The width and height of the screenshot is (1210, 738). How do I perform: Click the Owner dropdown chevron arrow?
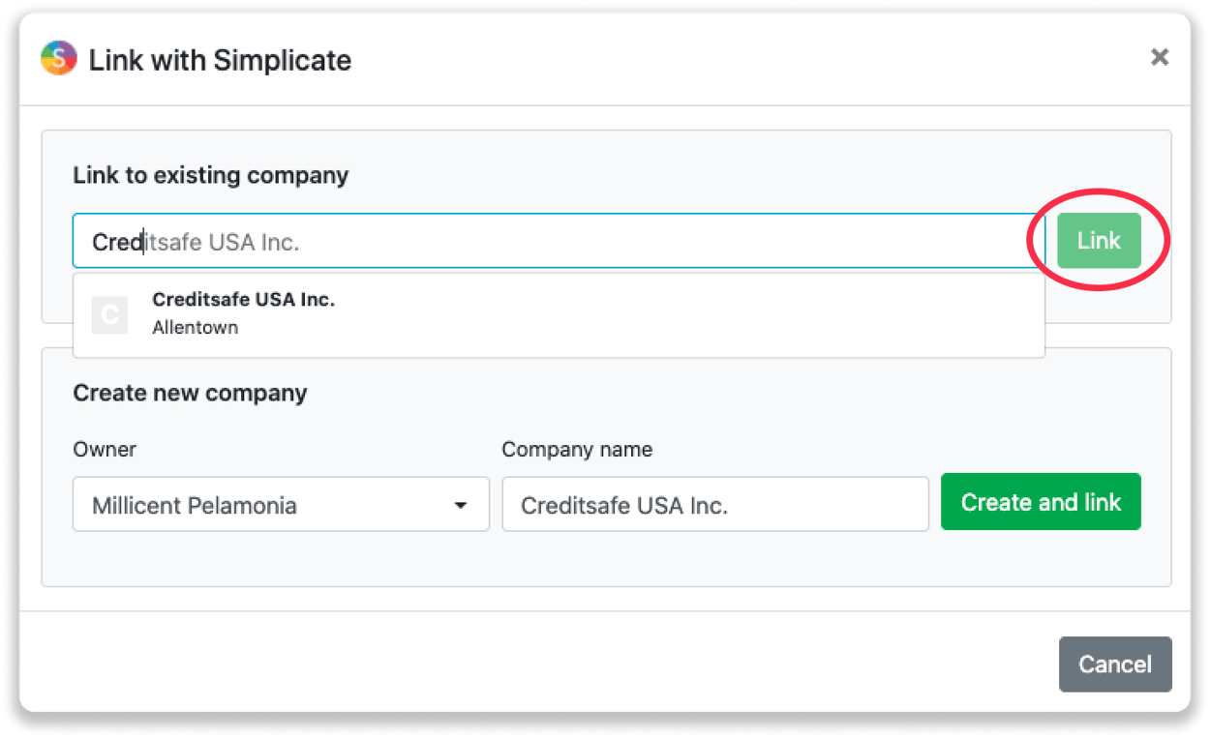pyautogui.click(x=460, y=504)
